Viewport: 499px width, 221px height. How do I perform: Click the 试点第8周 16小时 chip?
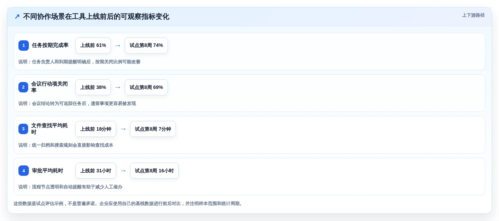click(154, 171)
